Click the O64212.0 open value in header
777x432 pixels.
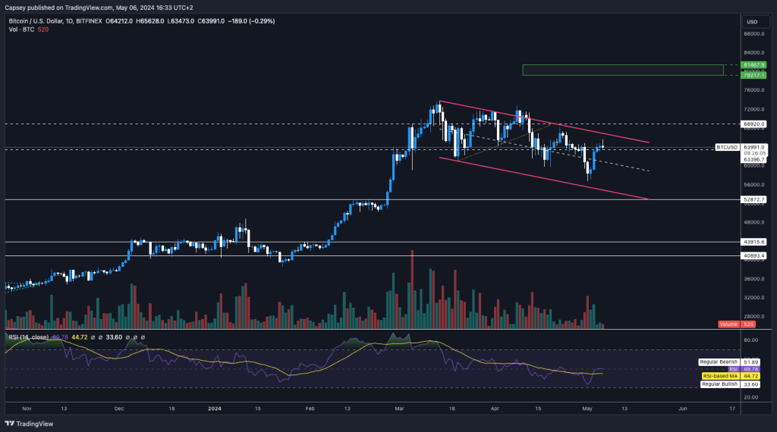[x=119, y=21]
